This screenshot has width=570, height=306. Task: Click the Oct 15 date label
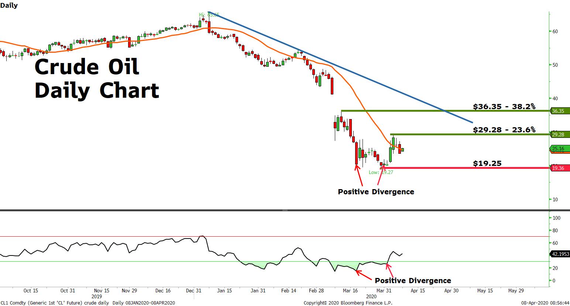tap(31, 291)
